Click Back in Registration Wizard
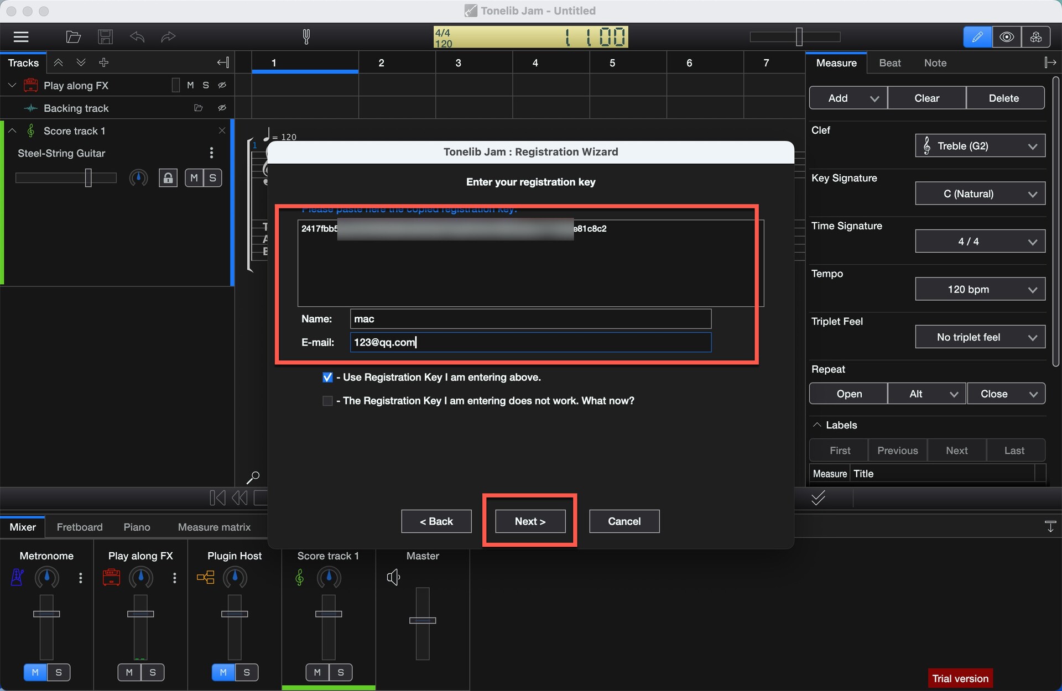 point(436,521)
